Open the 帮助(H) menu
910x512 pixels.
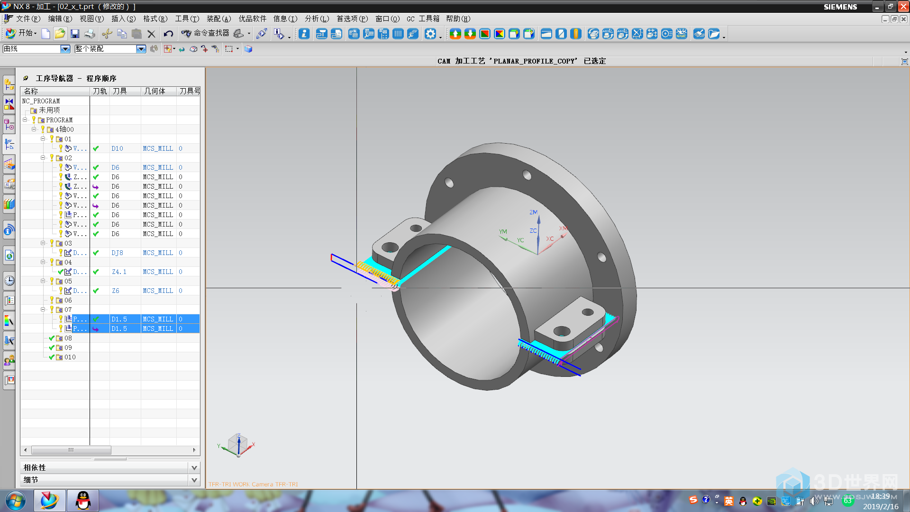pos(458,19)
